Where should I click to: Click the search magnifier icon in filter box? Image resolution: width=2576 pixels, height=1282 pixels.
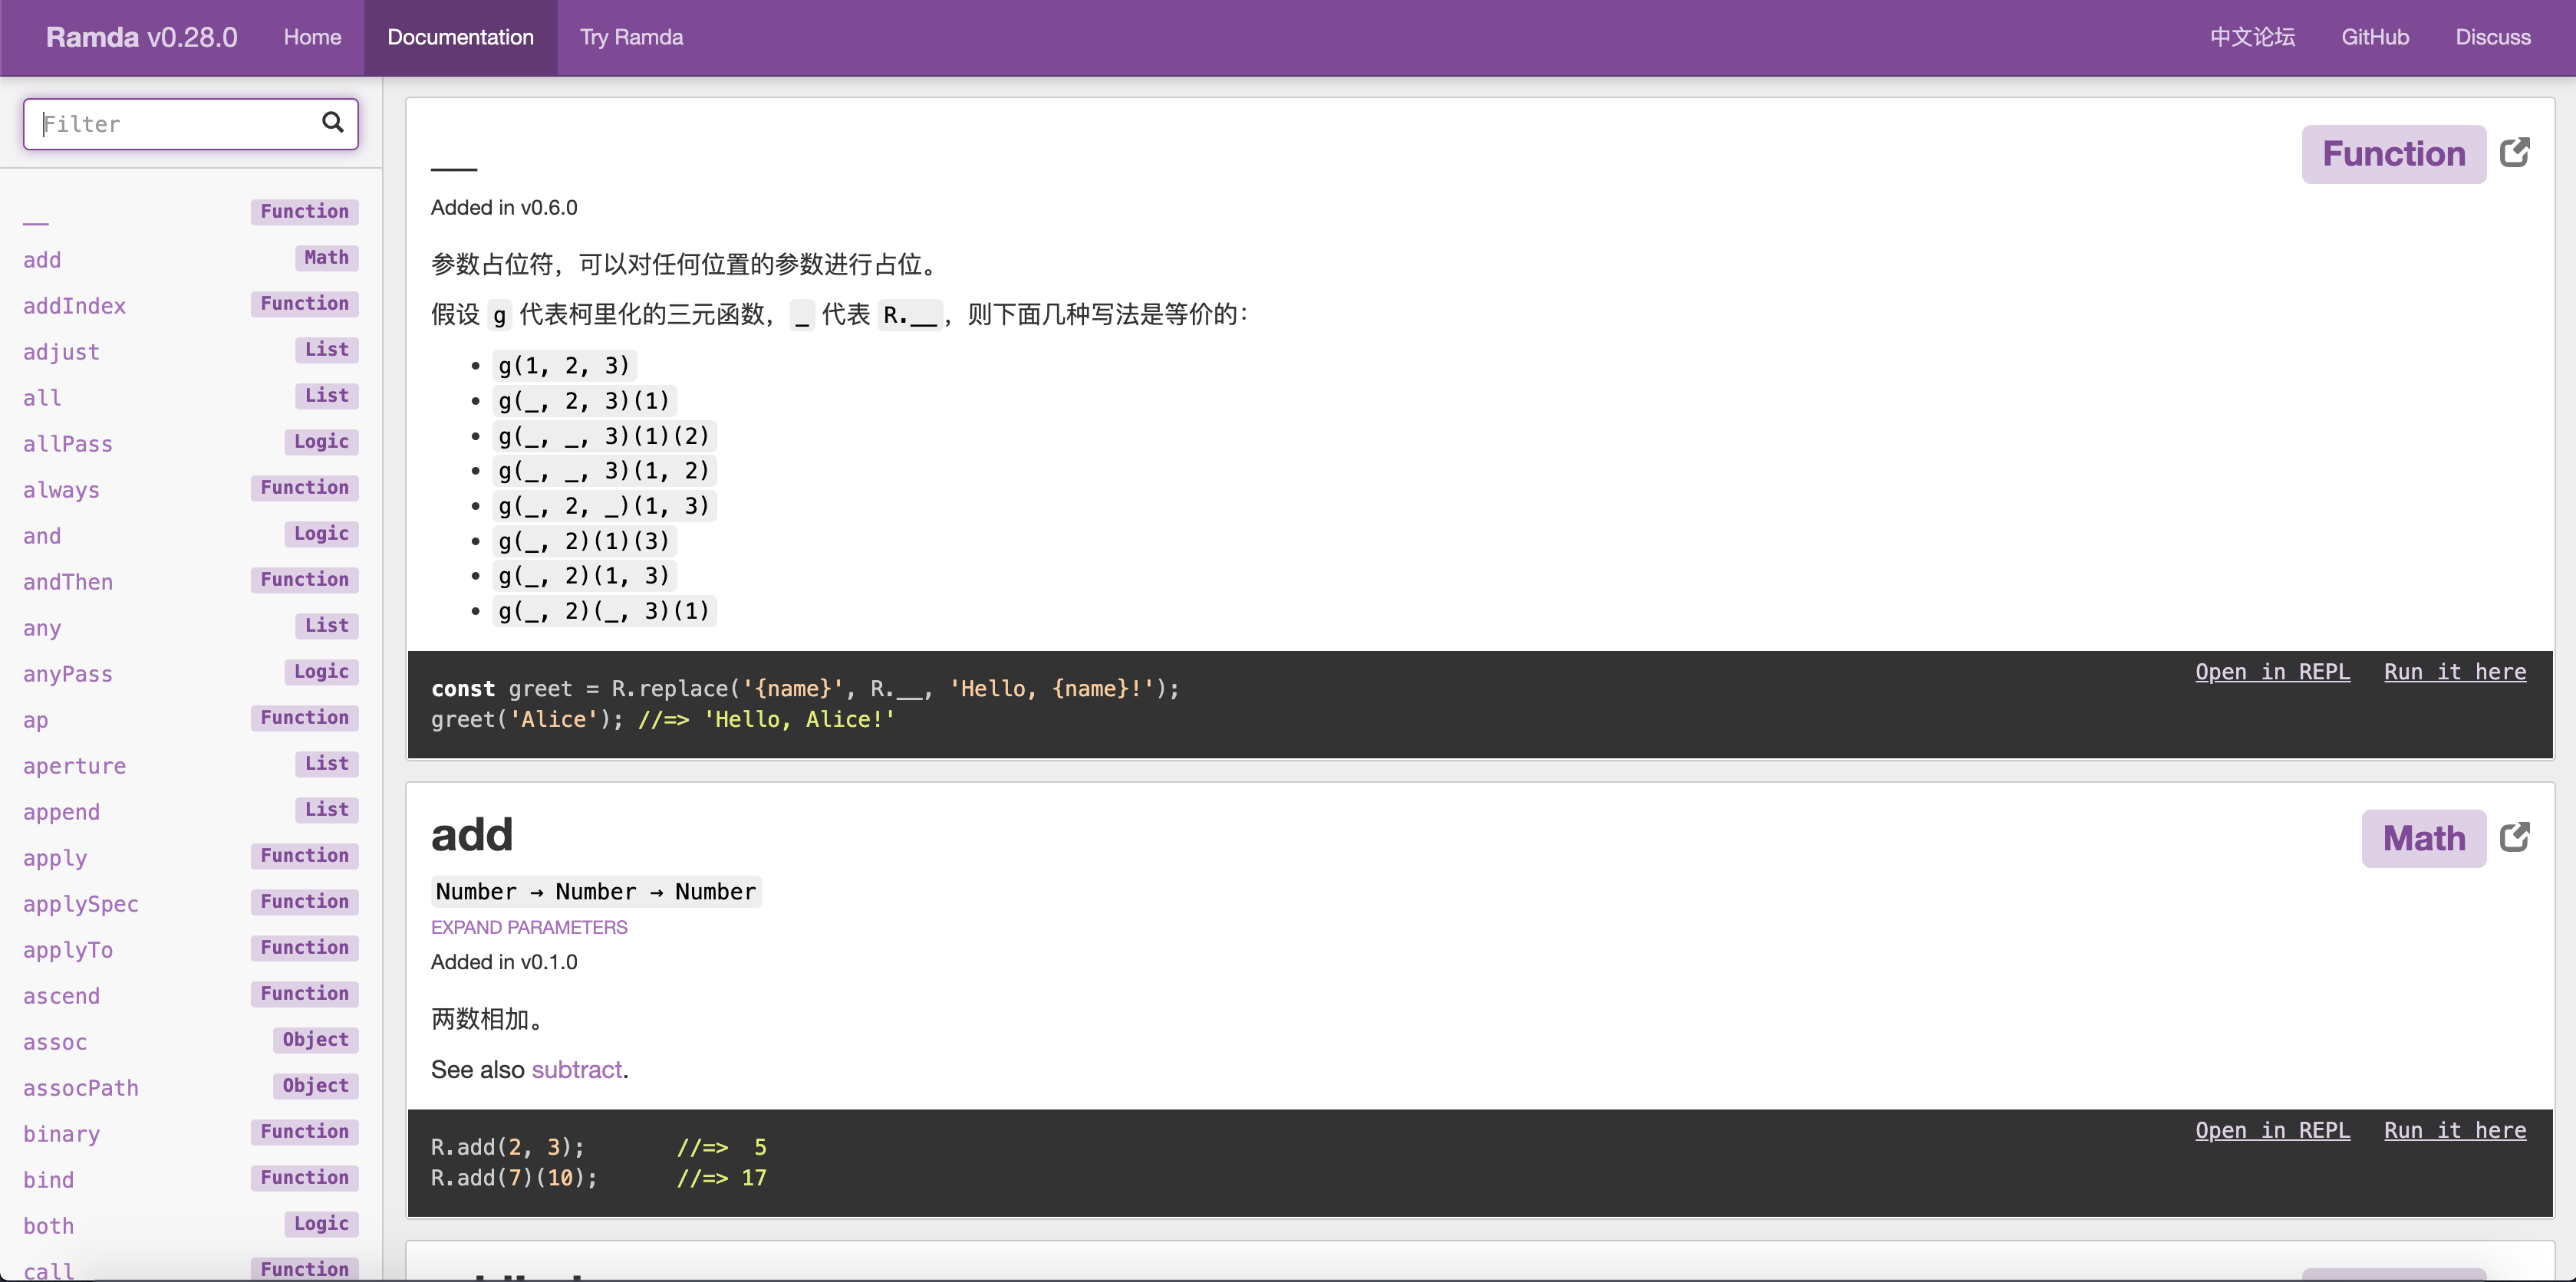click(x=333, y=122)
